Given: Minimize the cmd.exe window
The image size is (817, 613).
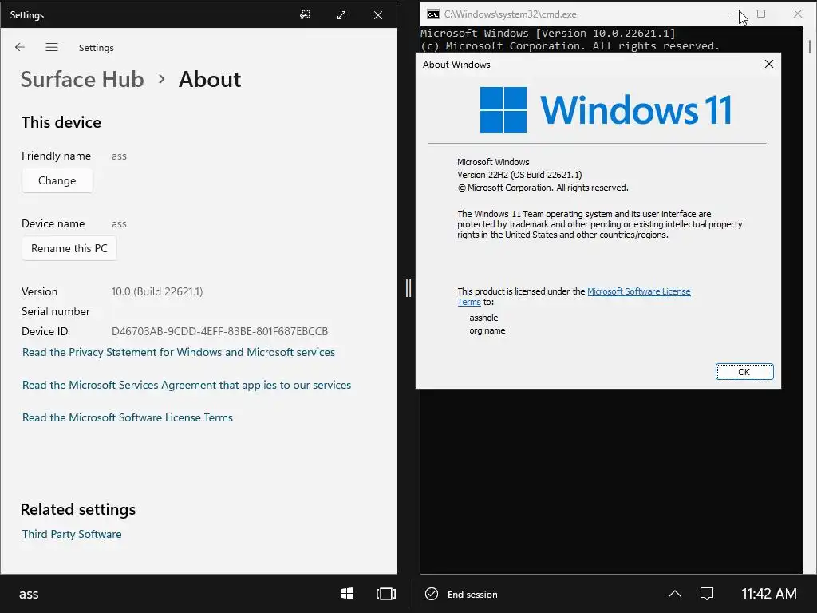Looking at the screenshot, I should click(724, 14).
